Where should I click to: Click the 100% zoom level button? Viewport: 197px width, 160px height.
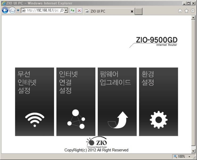click(x=180, y=157)
